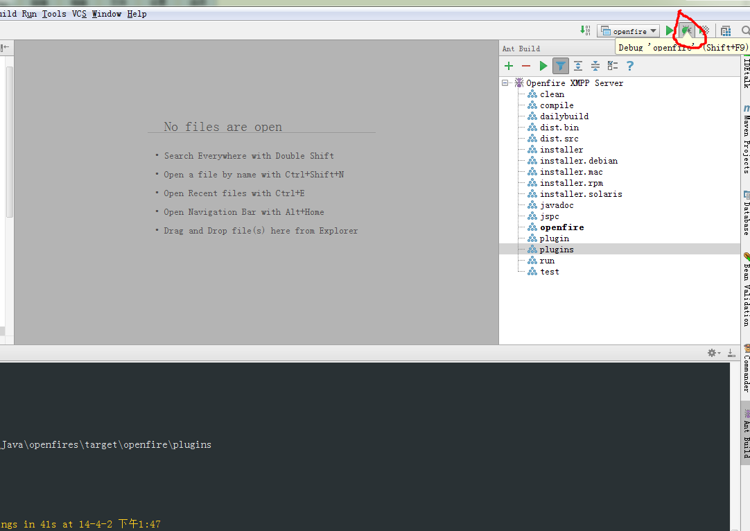Run the selected Ant target

543,66
